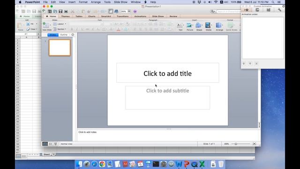Open the Arrange menu
Viewport: 300px width, 169px height.
pyautogui.click(x=96, y=2)
